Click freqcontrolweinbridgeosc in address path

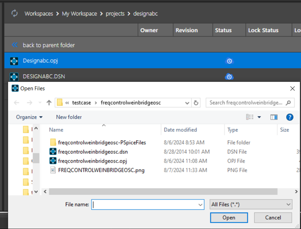tap(131, 103)
